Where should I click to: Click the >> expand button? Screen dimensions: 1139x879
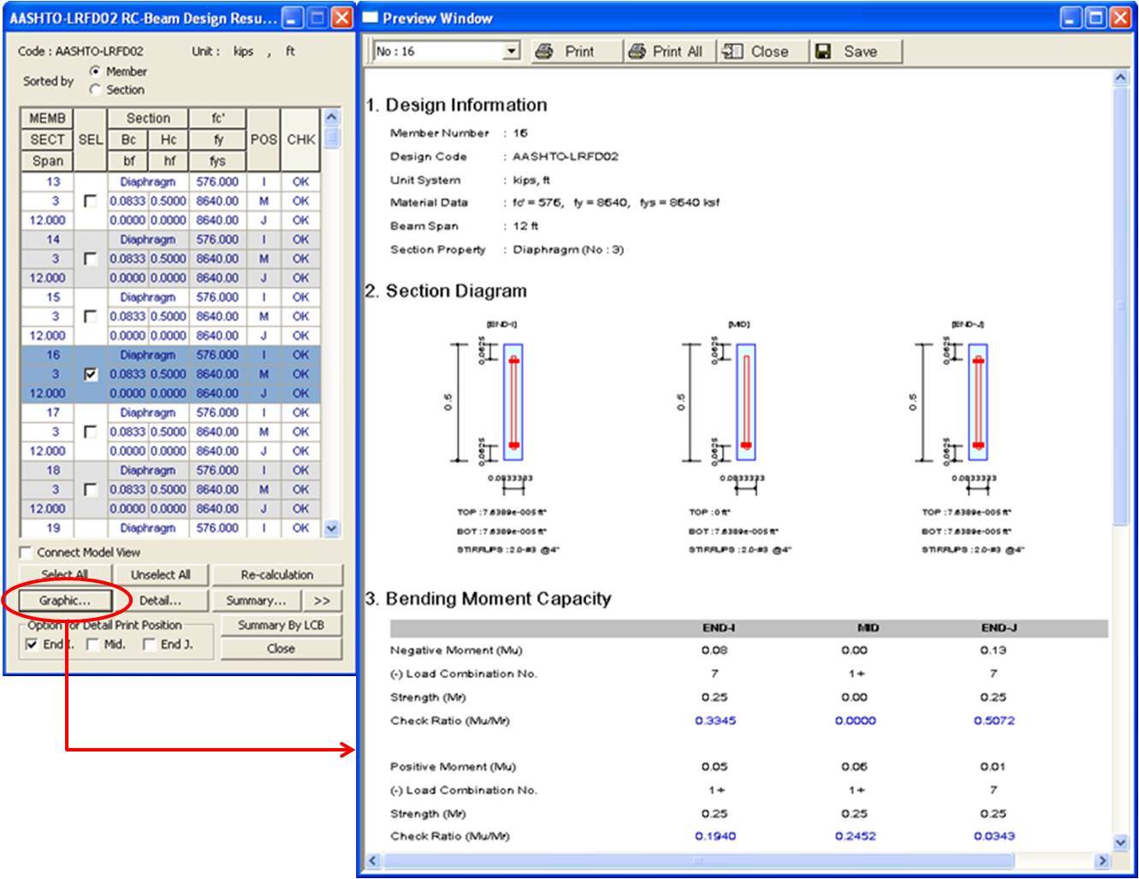322,600
